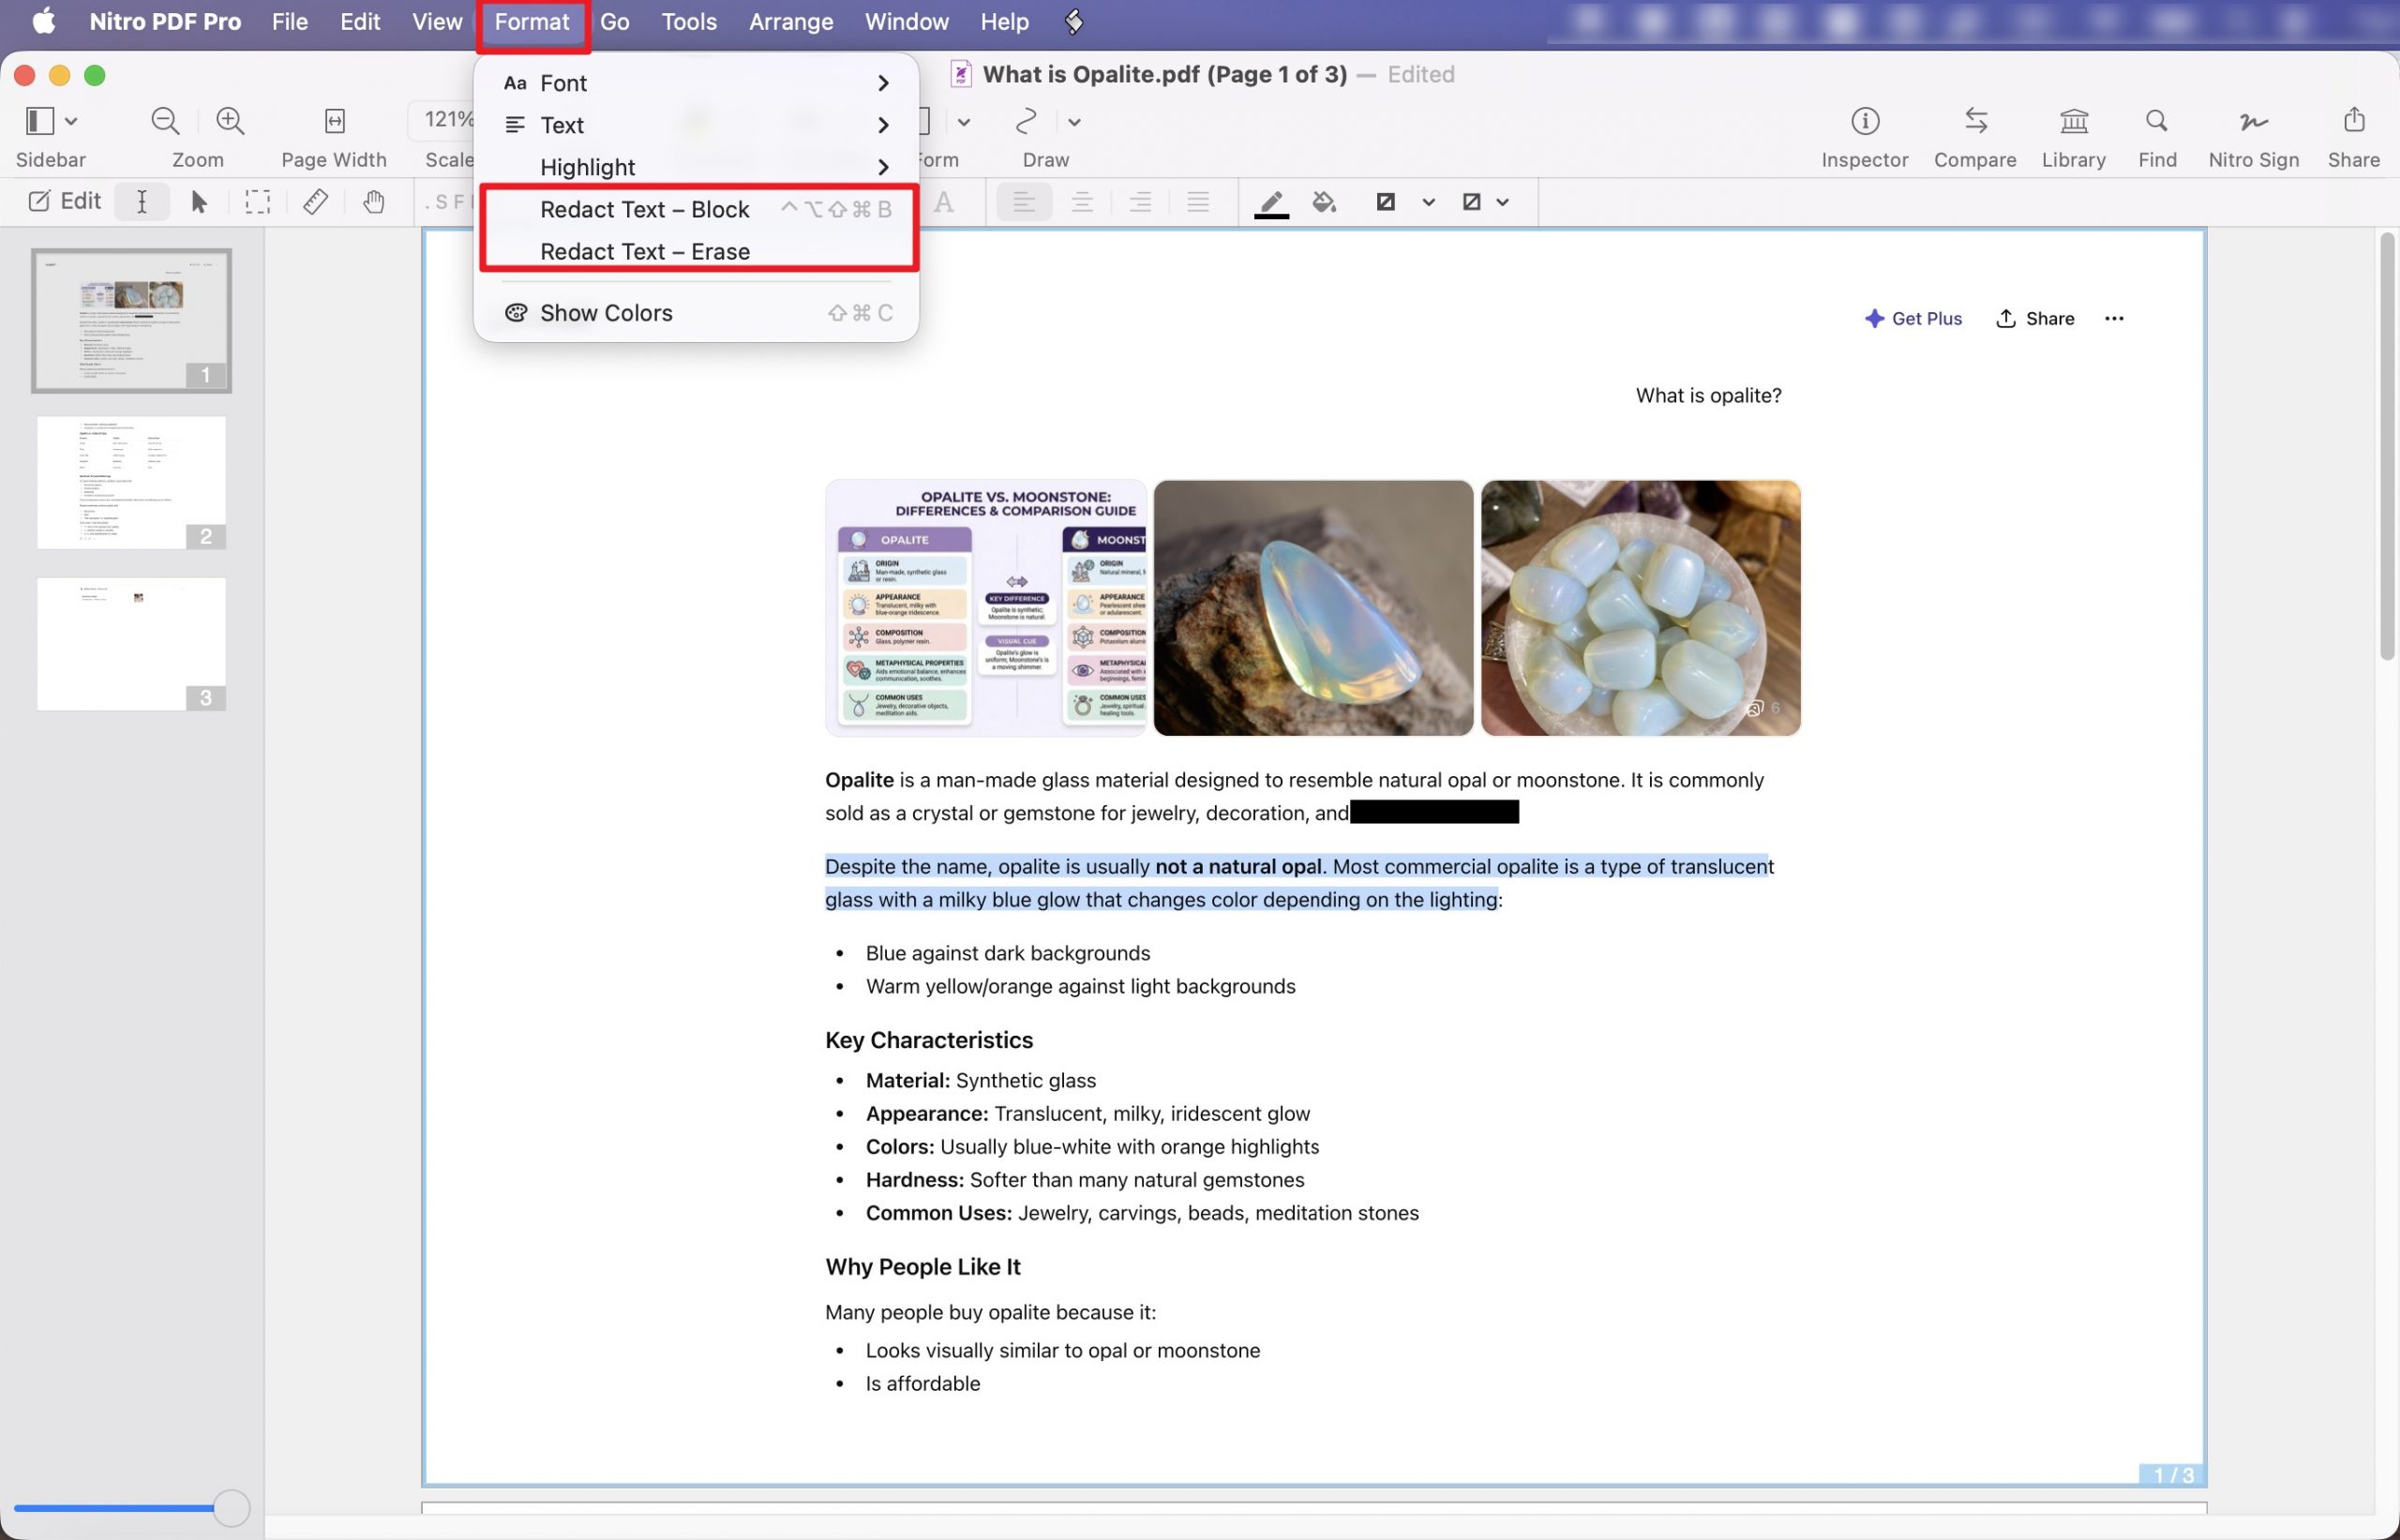Justify text alignment
This screenshot has width=2400, height=1540.
[x=1198, y=202]
